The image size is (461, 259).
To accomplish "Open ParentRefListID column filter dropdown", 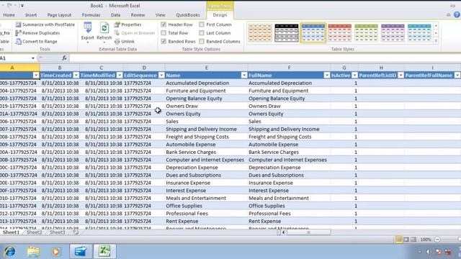I will click(x=400, y=76).
